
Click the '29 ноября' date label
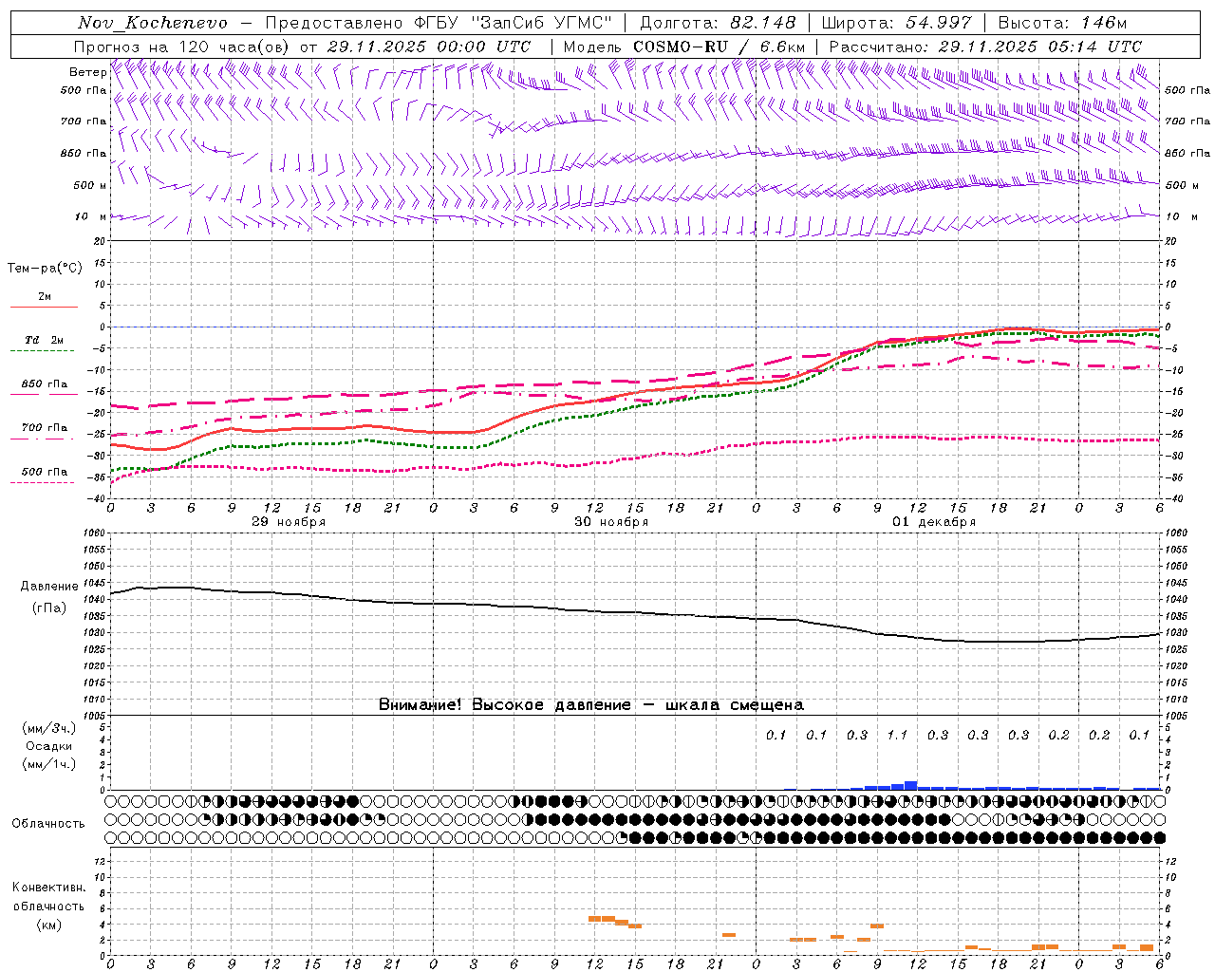289,522
